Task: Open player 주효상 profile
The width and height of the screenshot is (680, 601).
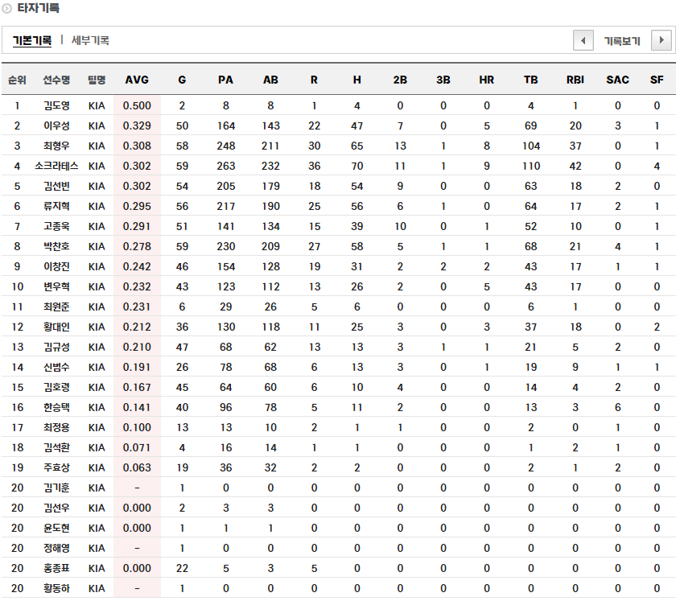Action: coord(56,468)
